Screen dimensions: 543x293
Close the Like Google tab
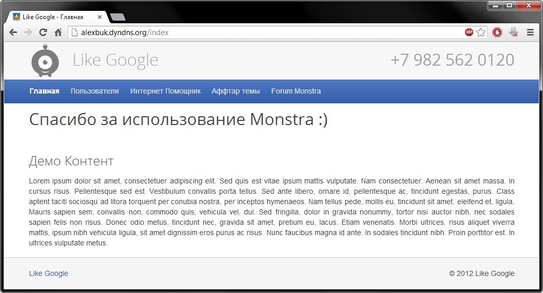100,17
